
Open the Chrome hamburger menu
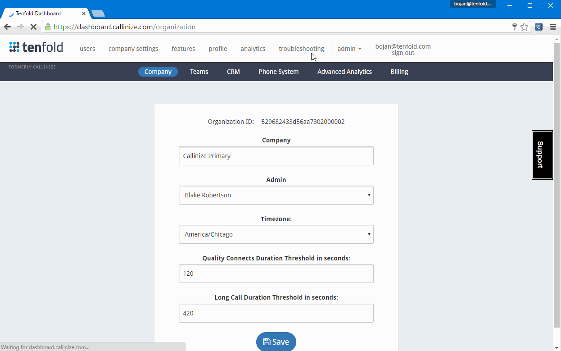click(x=553, y=27)
